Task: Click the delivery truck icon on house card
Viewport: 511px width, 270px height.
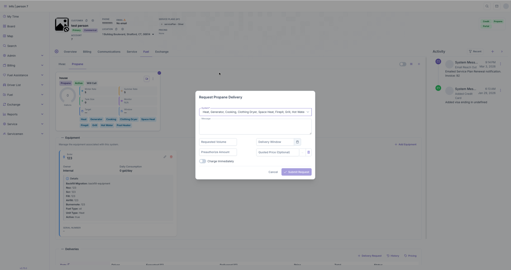Action: [x=147, y=79]
